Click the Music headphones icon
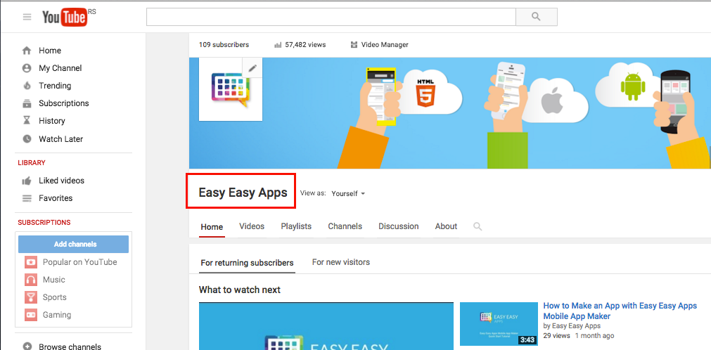 click(x=31, y=280)
